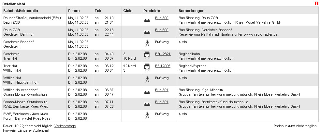Click the bus icon beside Bus 300

point(147,20)
